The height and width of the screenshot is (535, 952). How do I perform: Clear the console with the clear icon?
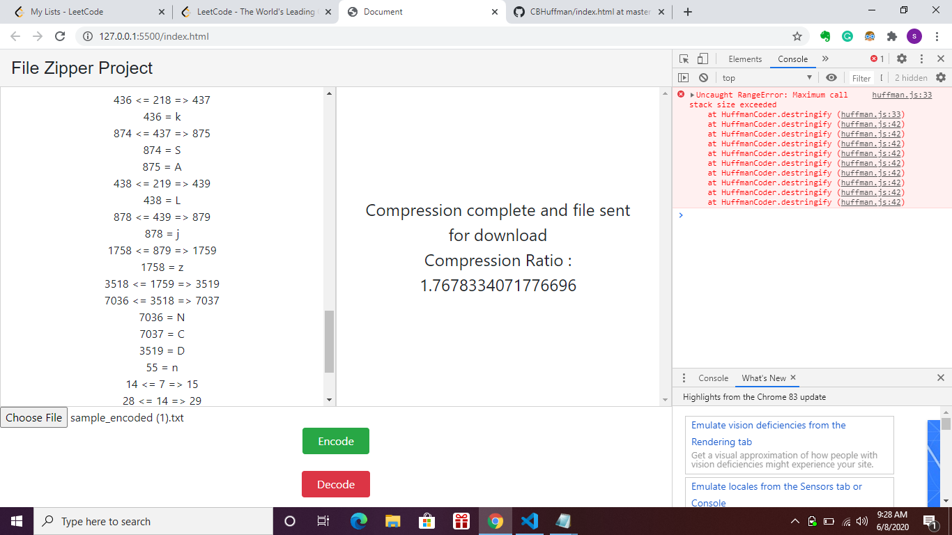tap(703, 78)
